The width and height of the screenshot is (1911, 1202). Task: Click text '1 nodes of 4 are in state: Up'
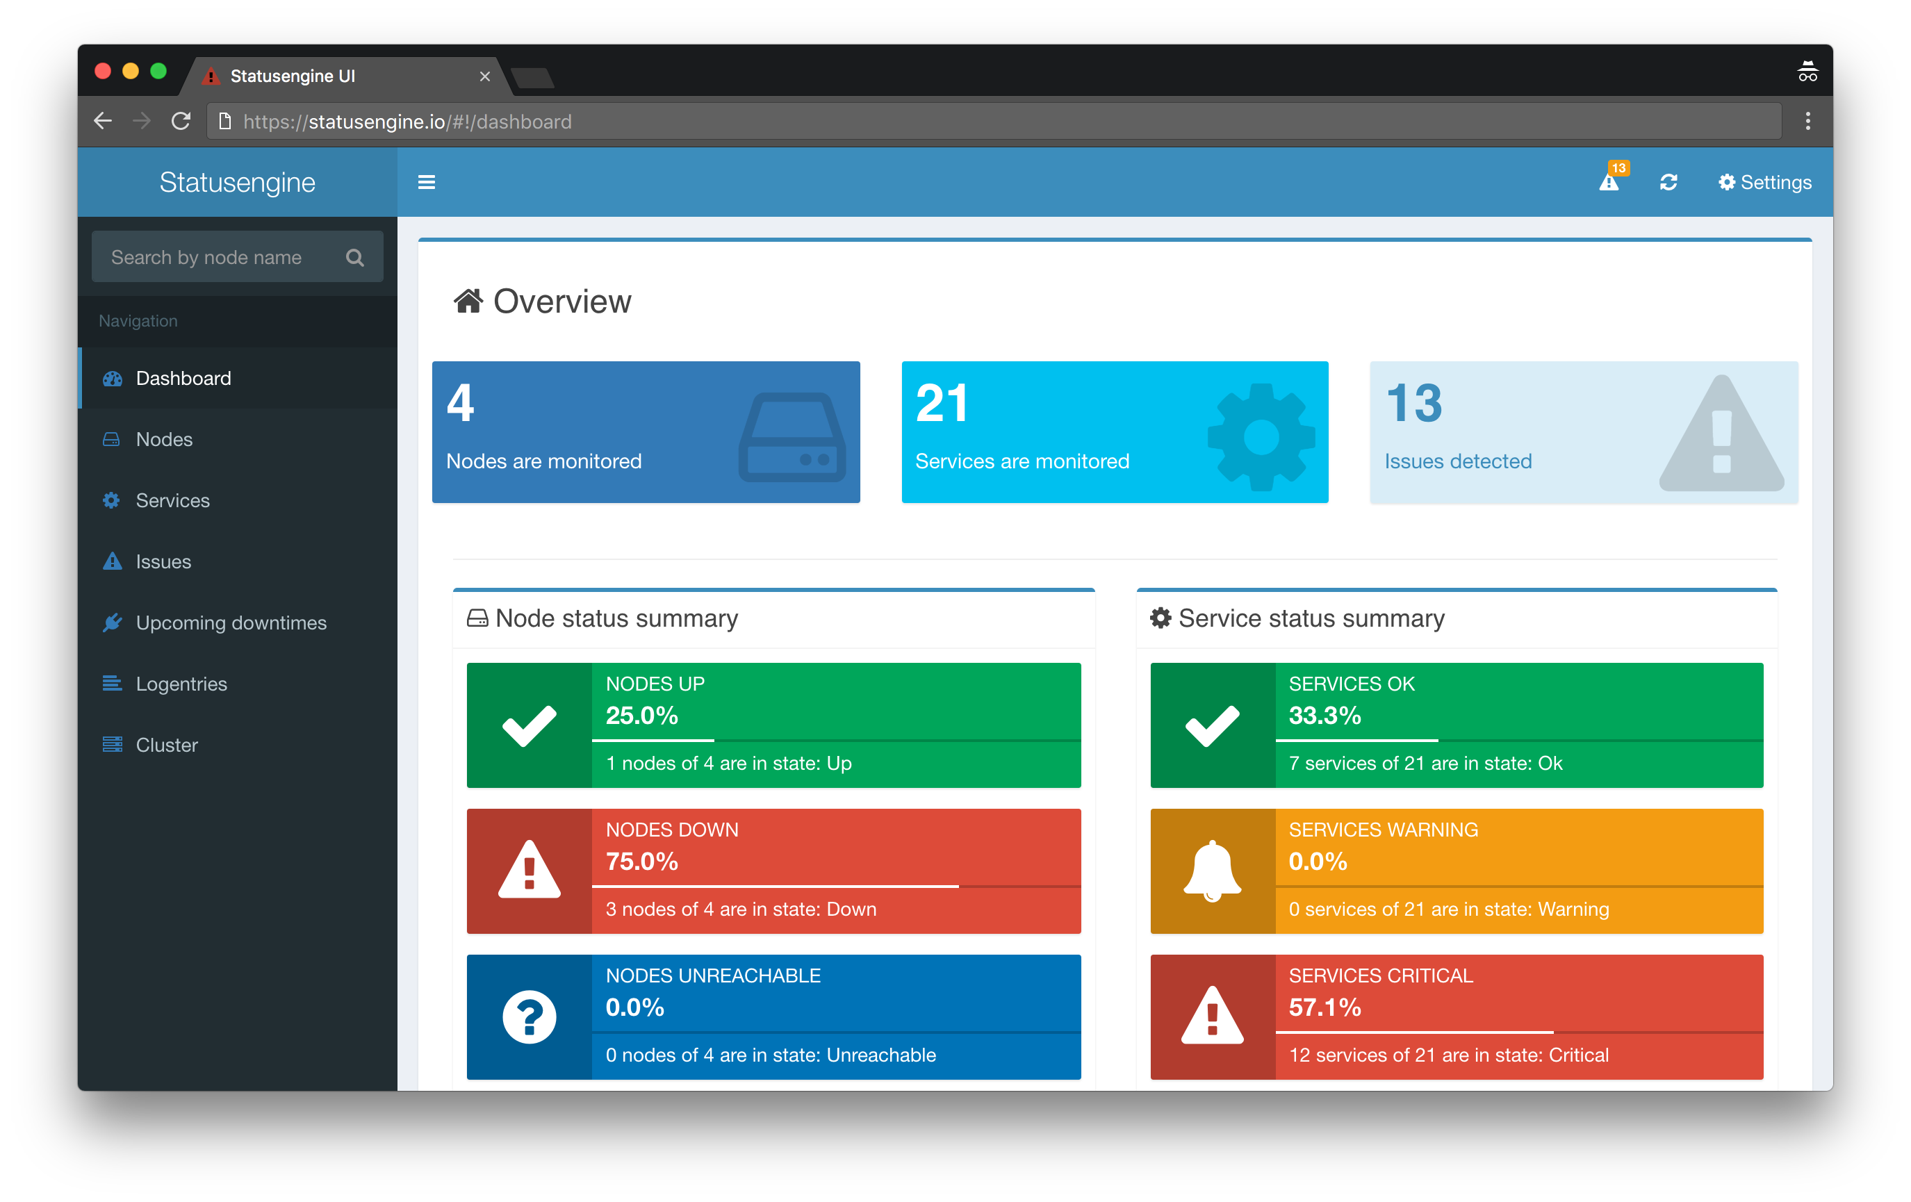pos(728,764)
